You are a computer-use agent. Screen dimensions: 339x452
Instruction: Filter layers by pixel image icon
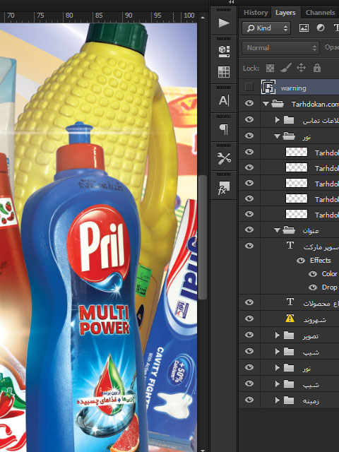[304, 28]
